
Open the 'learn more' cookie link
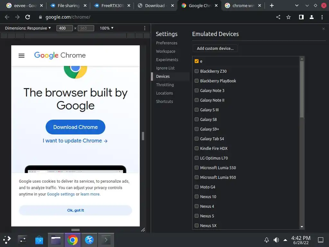(90, 194)
